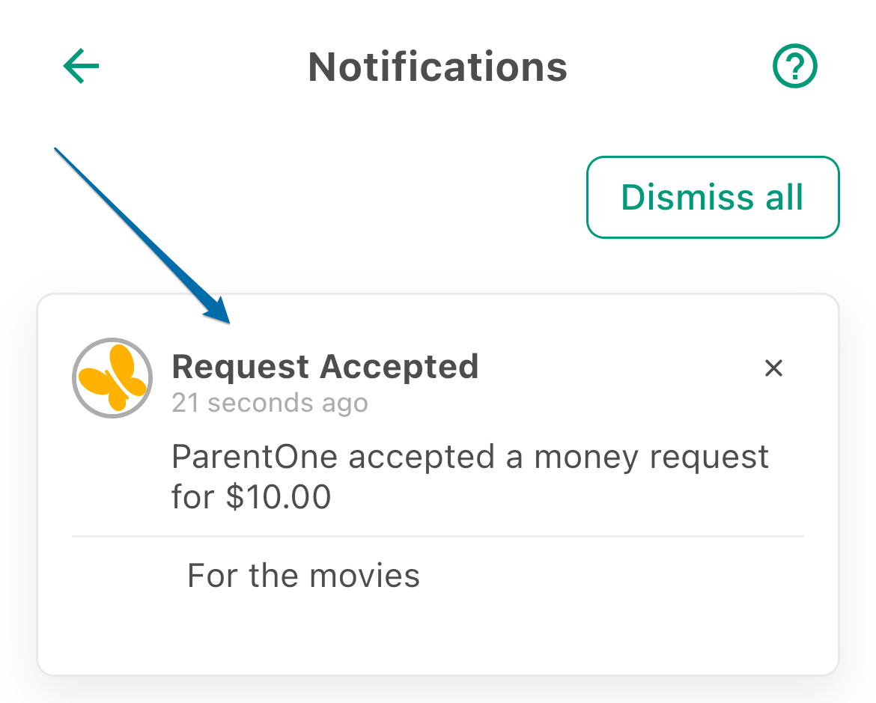Viewport: 876px width, 703px height.
Task: Click the word movies in the note
Action: 365,576
